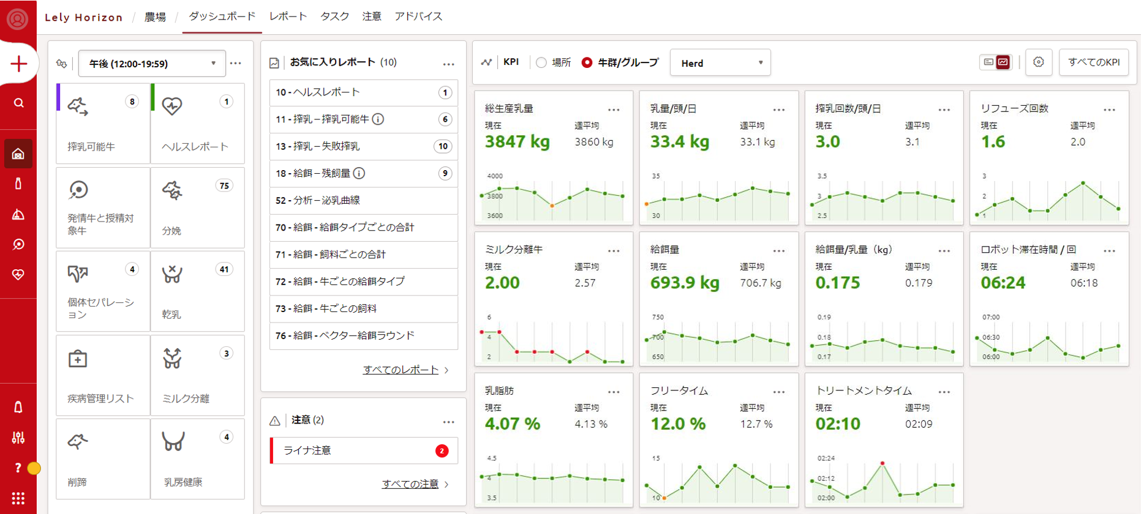Open options on 乳量/頭/日 KPI card
The width and height of the screenshot is (1144, 514).
[x=779, y=110]
